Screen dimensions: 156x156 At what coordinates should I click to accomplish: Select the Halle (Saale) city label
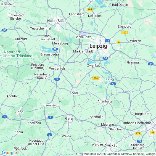tap(57, 21)
